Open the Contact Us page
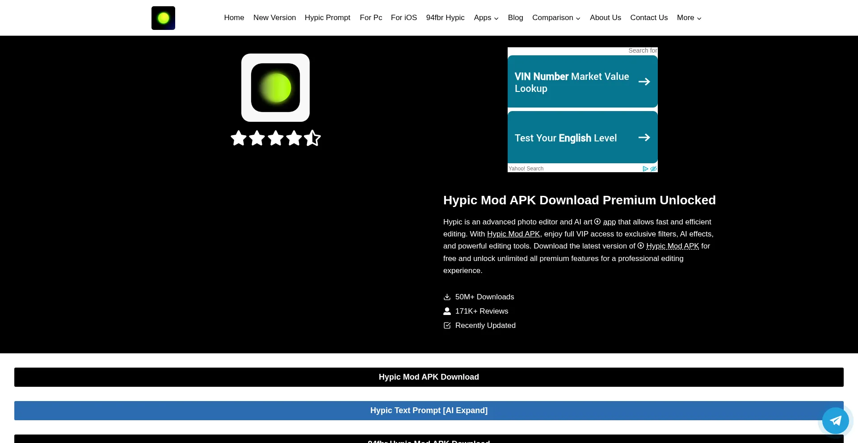Screen dimensions: 858x443 [x=649, y=18]
